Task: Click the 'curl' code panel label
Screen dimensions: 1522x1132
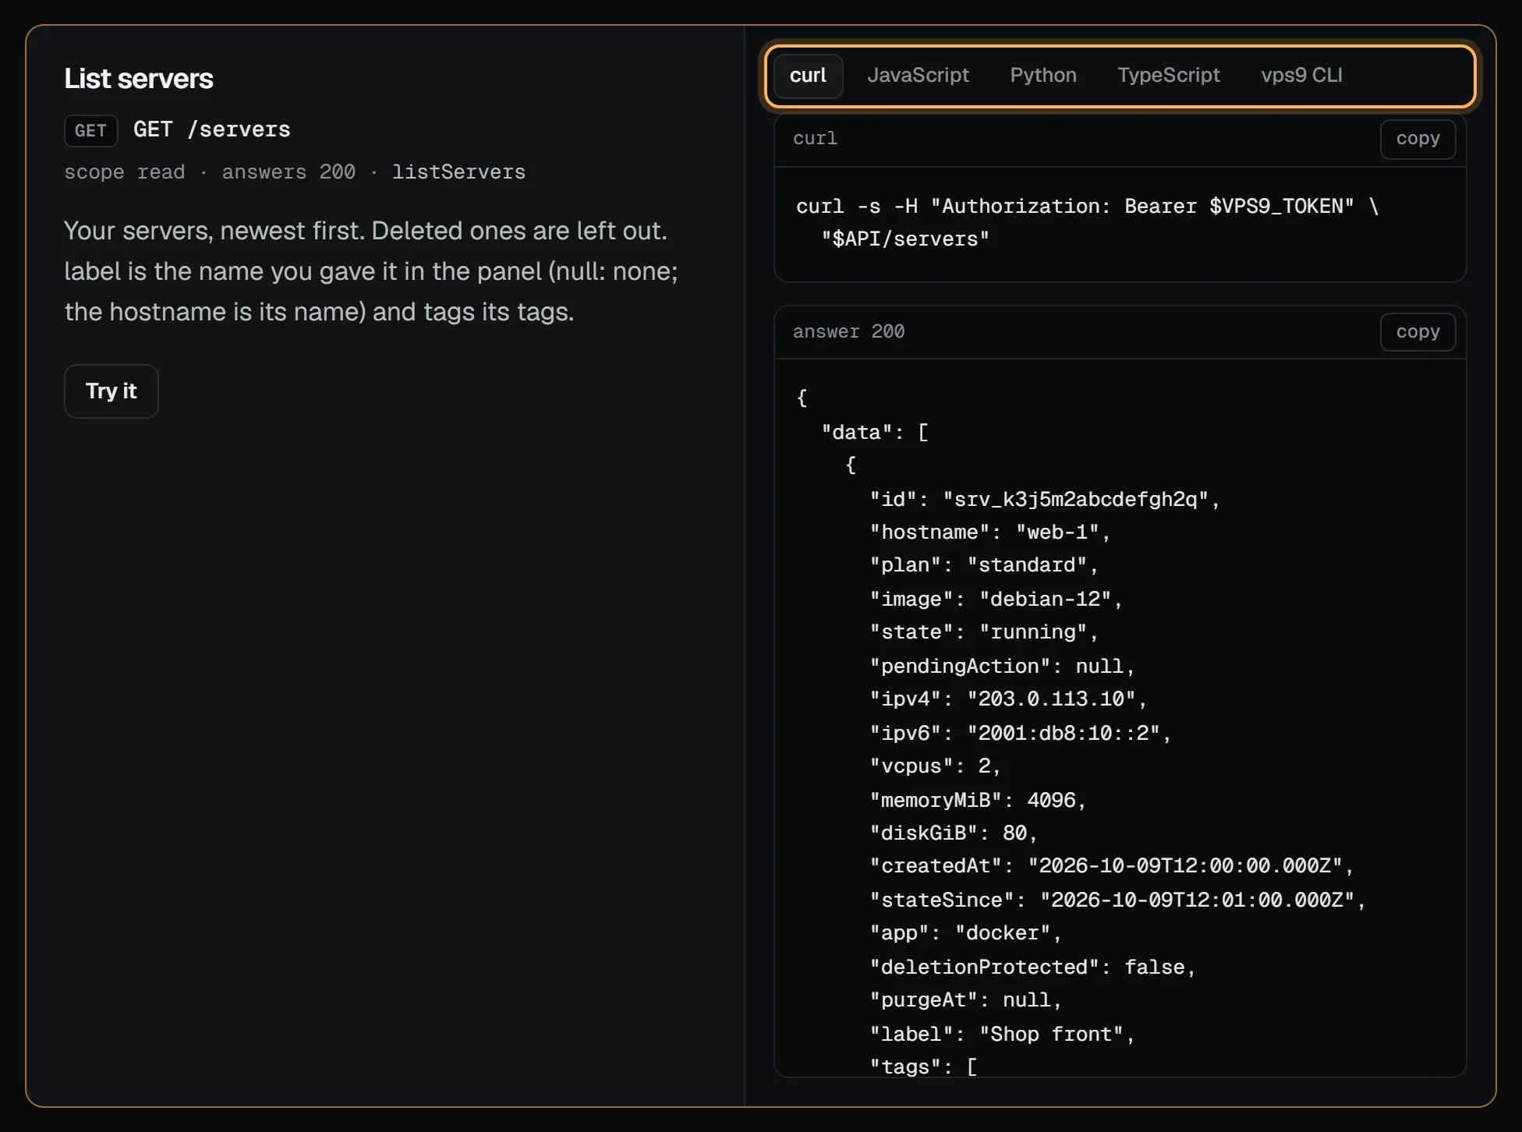Action: pos(815,139)
